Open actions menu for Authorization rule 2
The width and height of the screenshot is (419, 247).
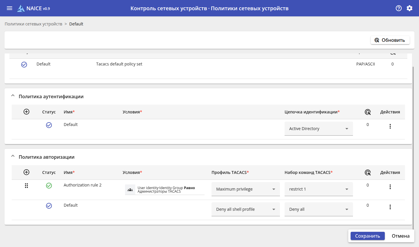click(x=390, y=187)
